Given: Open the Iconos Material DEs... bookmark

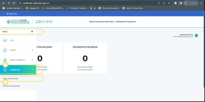Looking at the screenshot, I should coord(53,8).
